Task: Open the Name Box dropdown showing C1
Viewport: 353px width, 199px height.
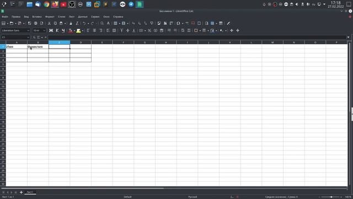Action: click(28, 37)
